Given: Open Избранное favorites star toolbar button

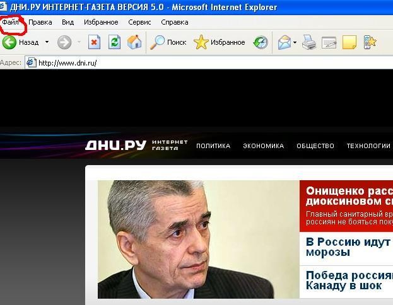Looking at the screenshot, I should 220,42.
